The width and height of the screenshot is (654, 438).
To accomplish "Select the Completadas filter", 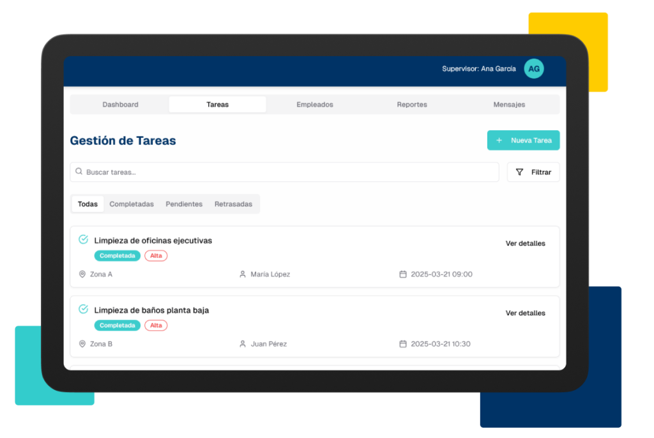I will (132, 204).
